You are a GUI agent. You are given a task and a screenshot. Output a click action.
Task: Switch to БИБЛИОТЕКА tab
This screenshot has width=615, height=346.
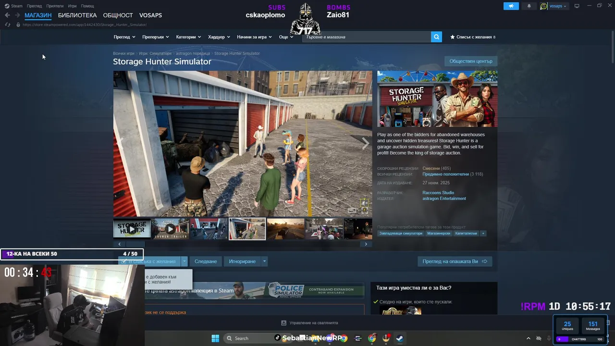(77, 15)
